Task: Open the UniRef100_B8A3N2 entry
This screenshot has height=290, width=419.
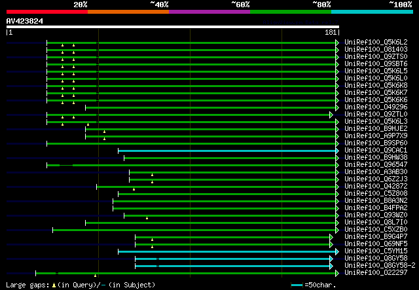Action: tap(376, 201)
